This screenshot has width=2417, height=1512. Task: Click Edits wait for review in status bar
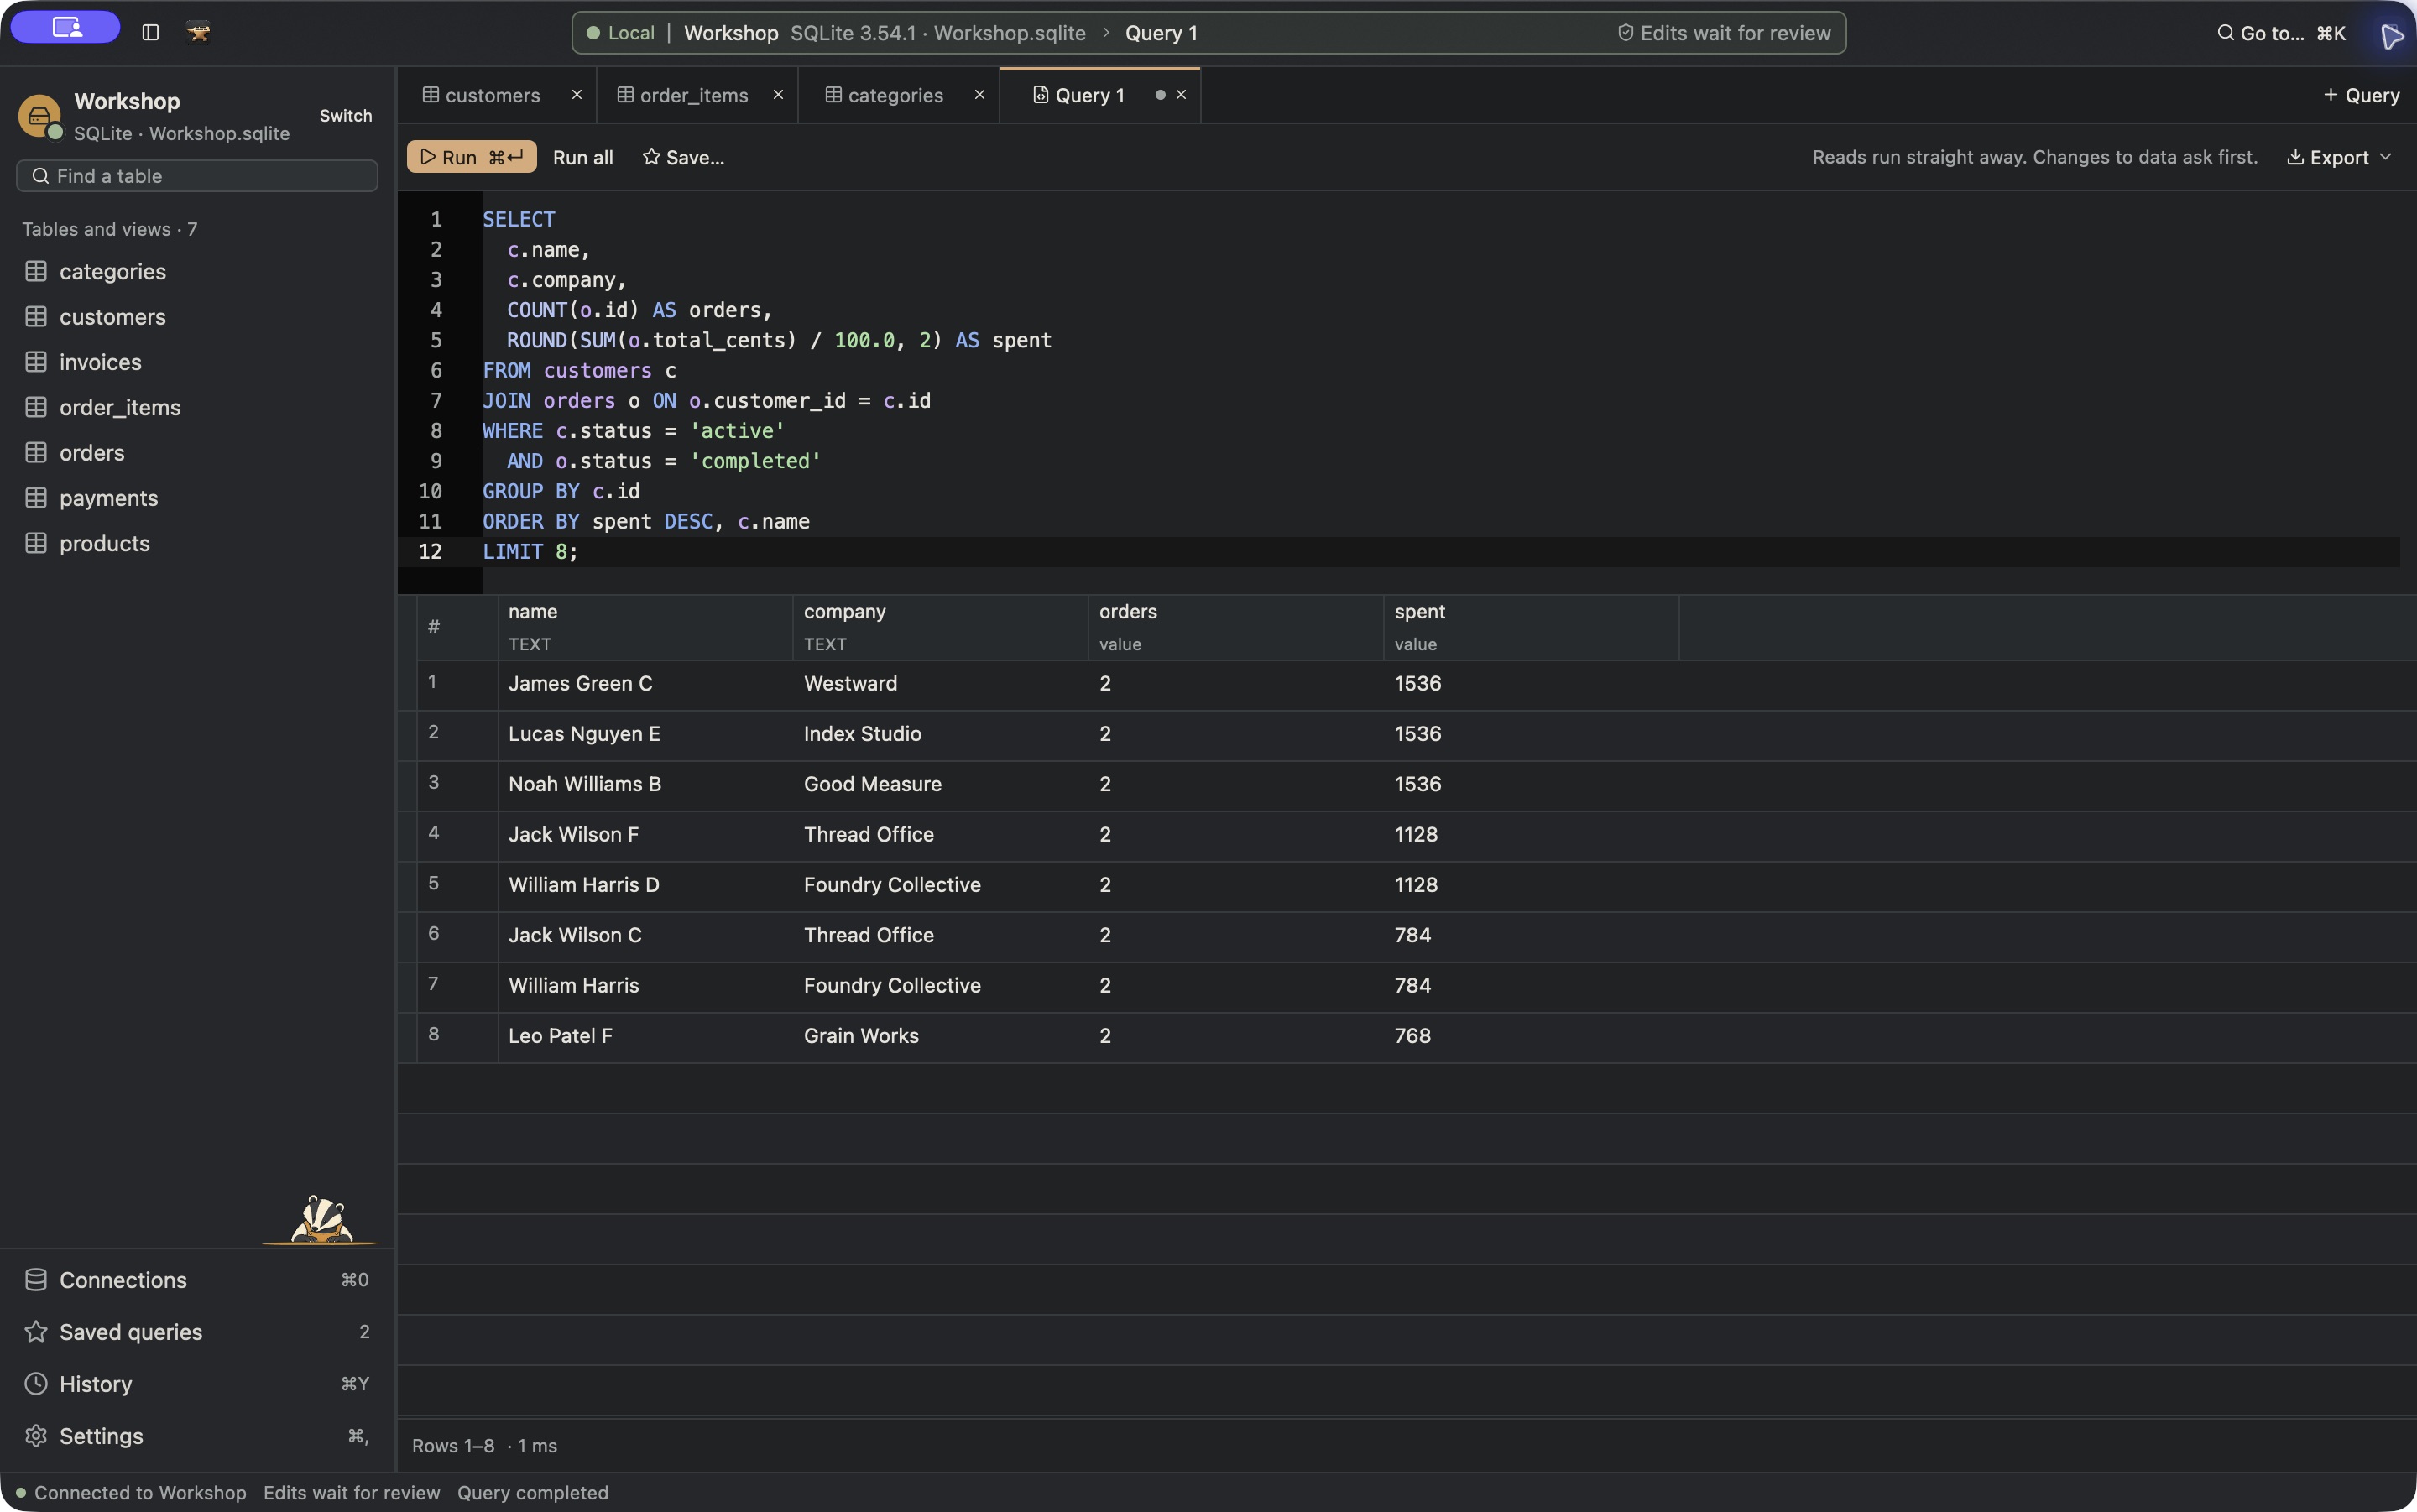(352, 1493)
